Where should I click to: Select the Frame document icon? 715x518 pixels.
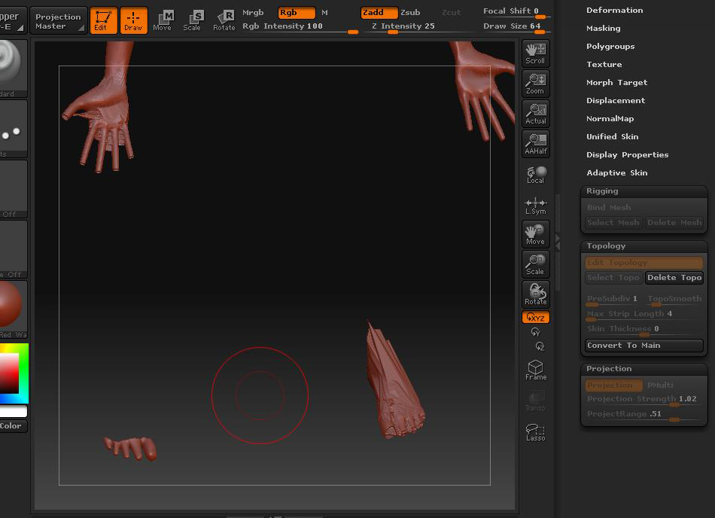535,369
